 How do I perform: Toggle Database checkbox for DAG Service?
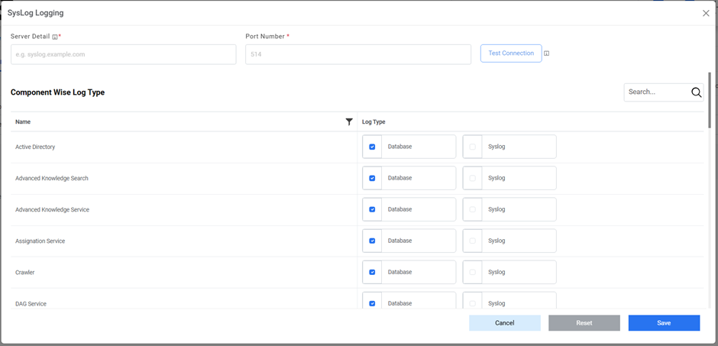point(372,303)
